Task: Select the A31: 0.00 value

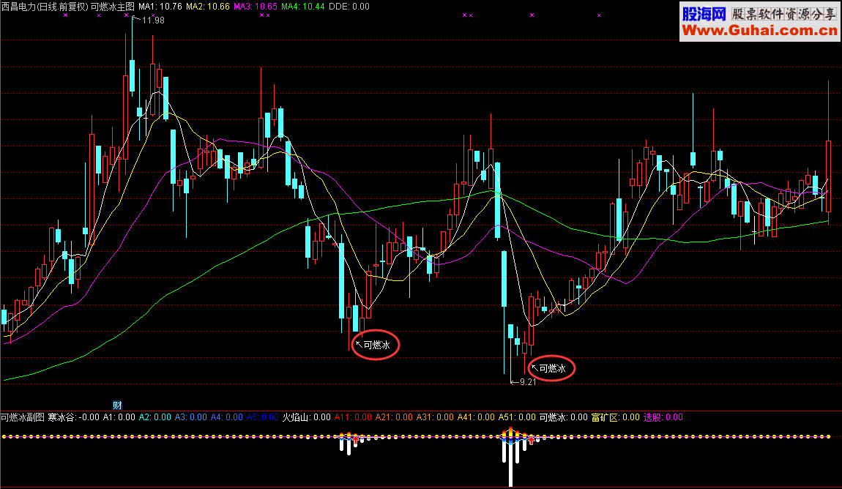Action: pos(435,417)
